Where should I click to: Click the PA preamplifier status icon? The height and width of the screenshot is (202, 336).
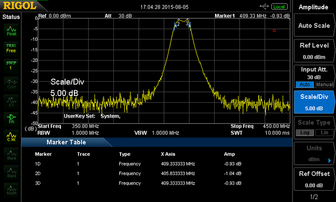pos(11,118)
